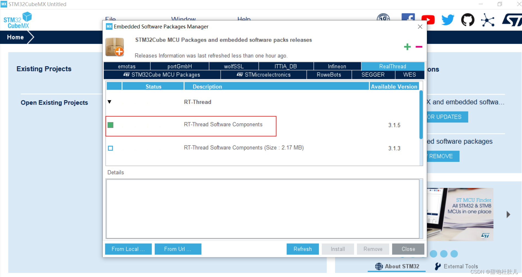Click the Close button in dialog

coord(408,249)
